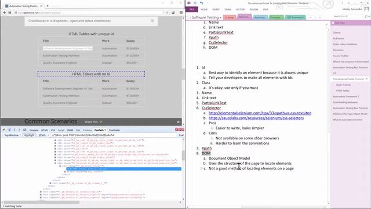Switch to the Firebug Script tab
Image resolution: width=371 pixels, height=209 pixels.
[61, 130]
